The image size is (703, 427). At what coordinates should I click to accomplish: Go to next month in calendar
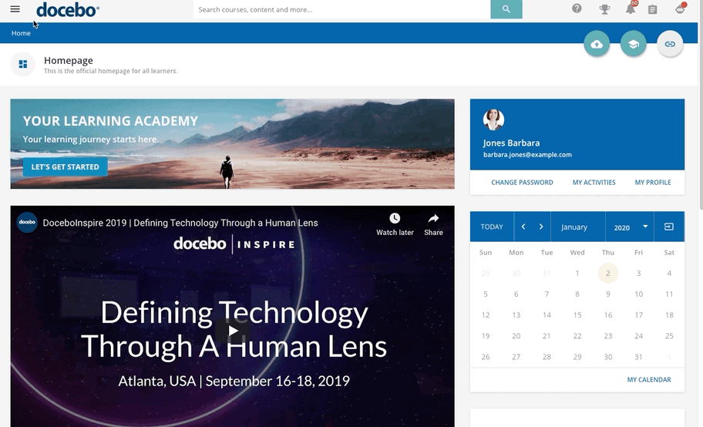(541, 227)
